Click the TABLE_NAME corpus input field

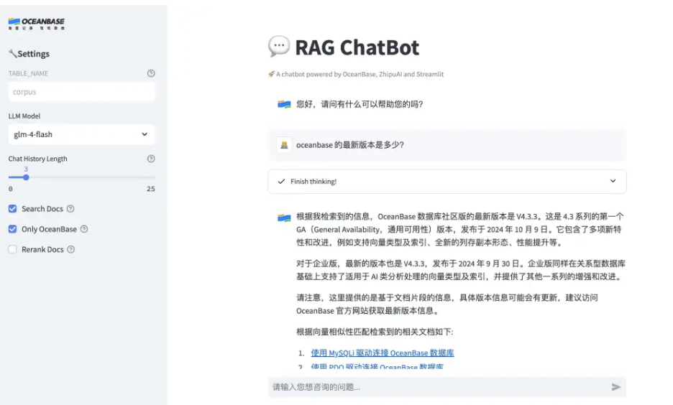pyautogui.click(x=81, y=92)
